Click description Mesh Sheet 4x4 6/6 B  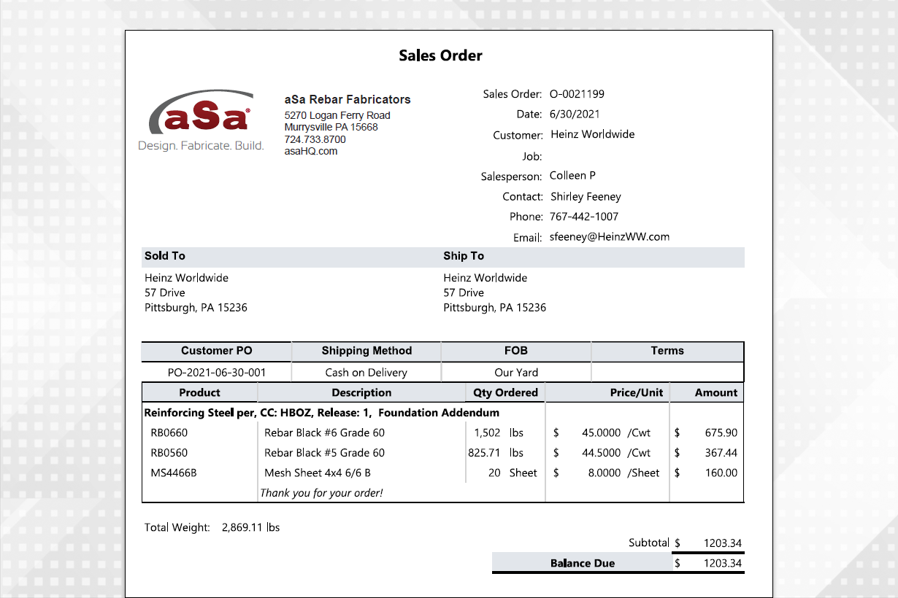pyautogui.click(x=318, y=473)
